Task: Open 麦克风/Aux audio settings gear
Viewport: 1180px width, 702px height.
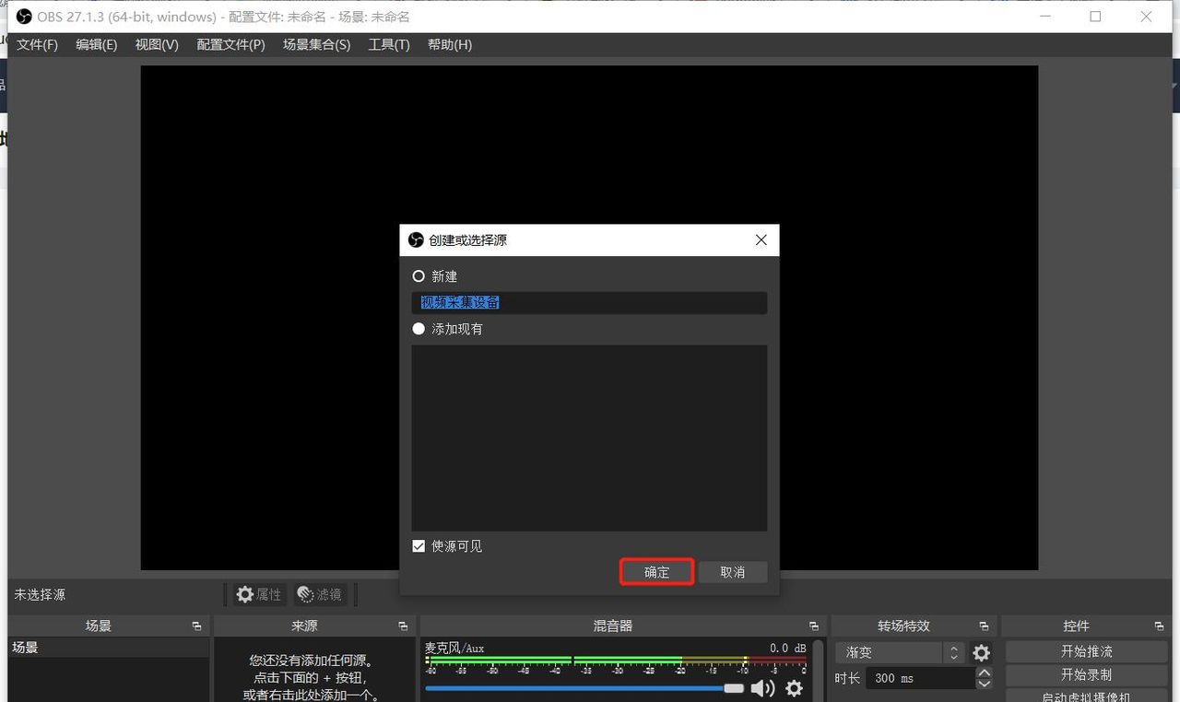Action: (x=794, y=688)
